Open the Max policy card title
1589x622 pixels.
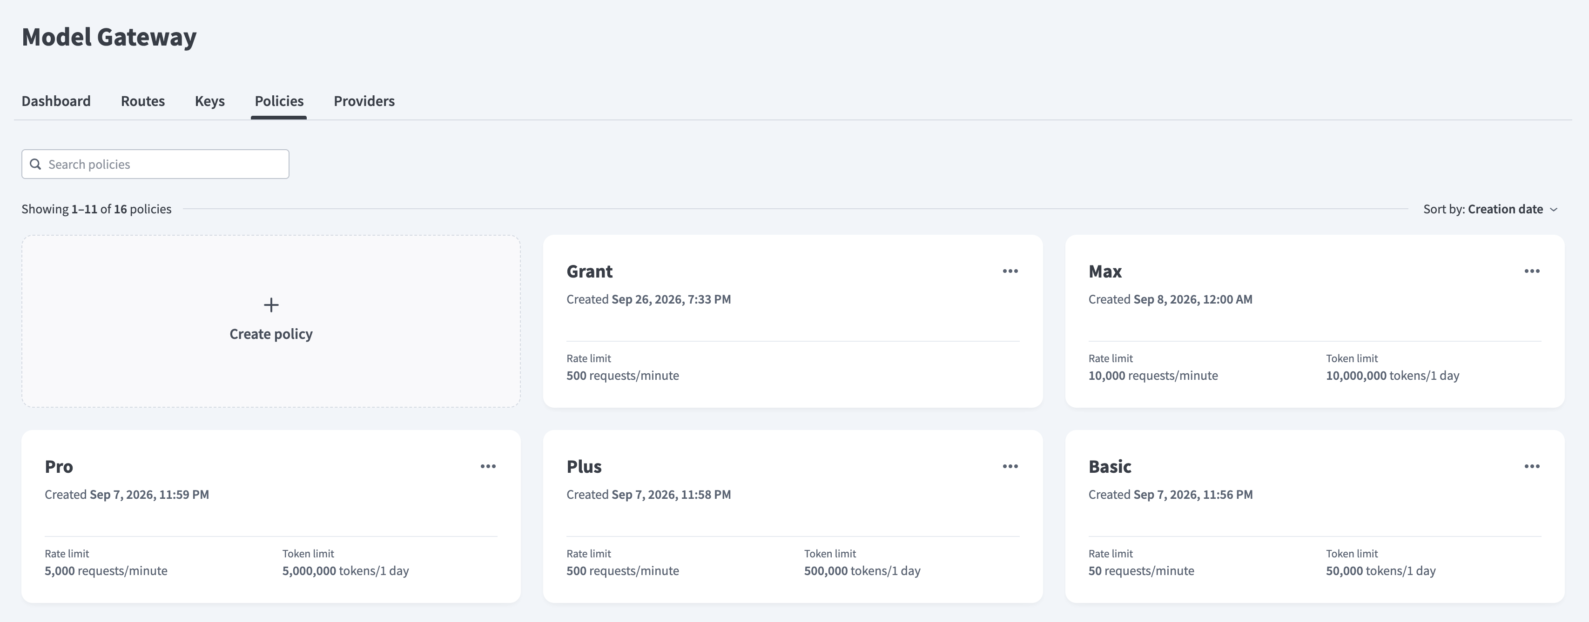coord(1105,271)
